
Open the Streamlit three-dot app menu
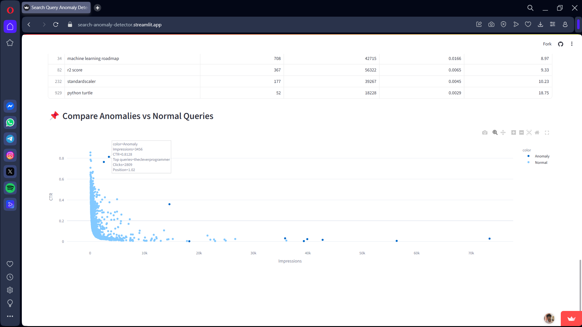[572, 44]
